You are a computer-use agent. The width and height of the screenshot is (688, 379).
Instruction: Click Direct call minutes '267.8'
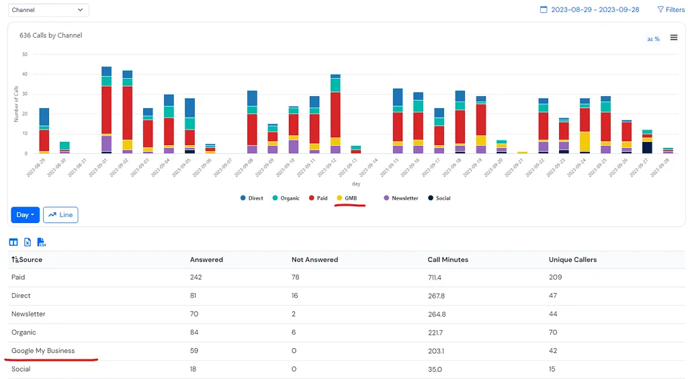(x=436, y=296)
